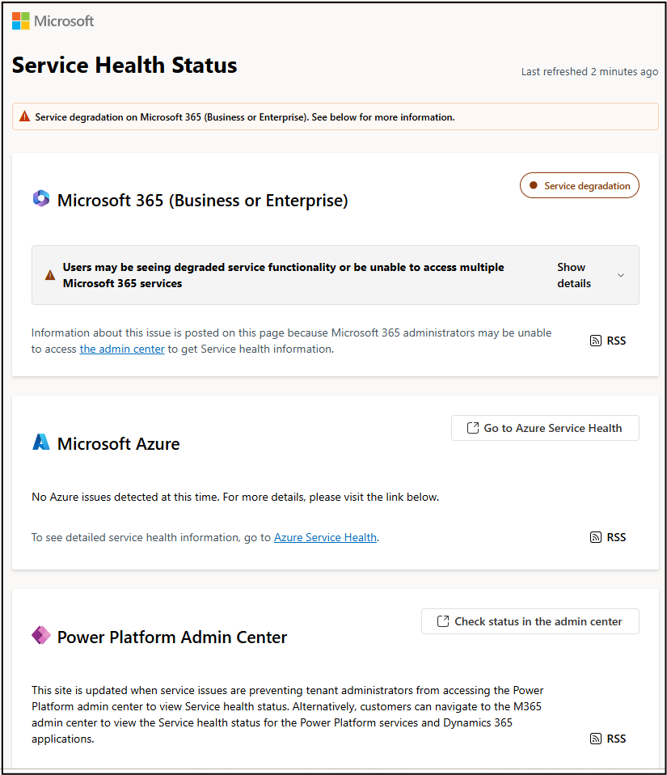Click the Show details text
Image resolution: width=667 pixels, height=775 pixels.
573,275
